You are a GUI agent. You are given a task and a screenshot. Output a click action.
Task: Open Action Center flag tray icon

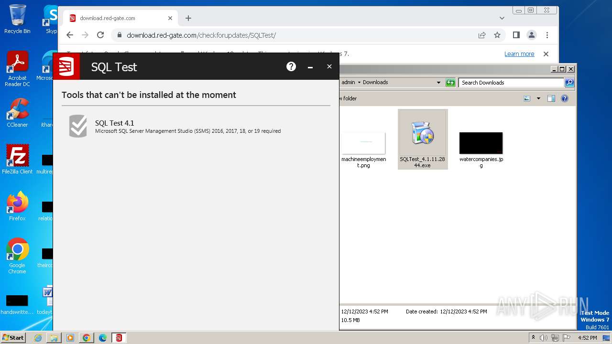[566, 338]
